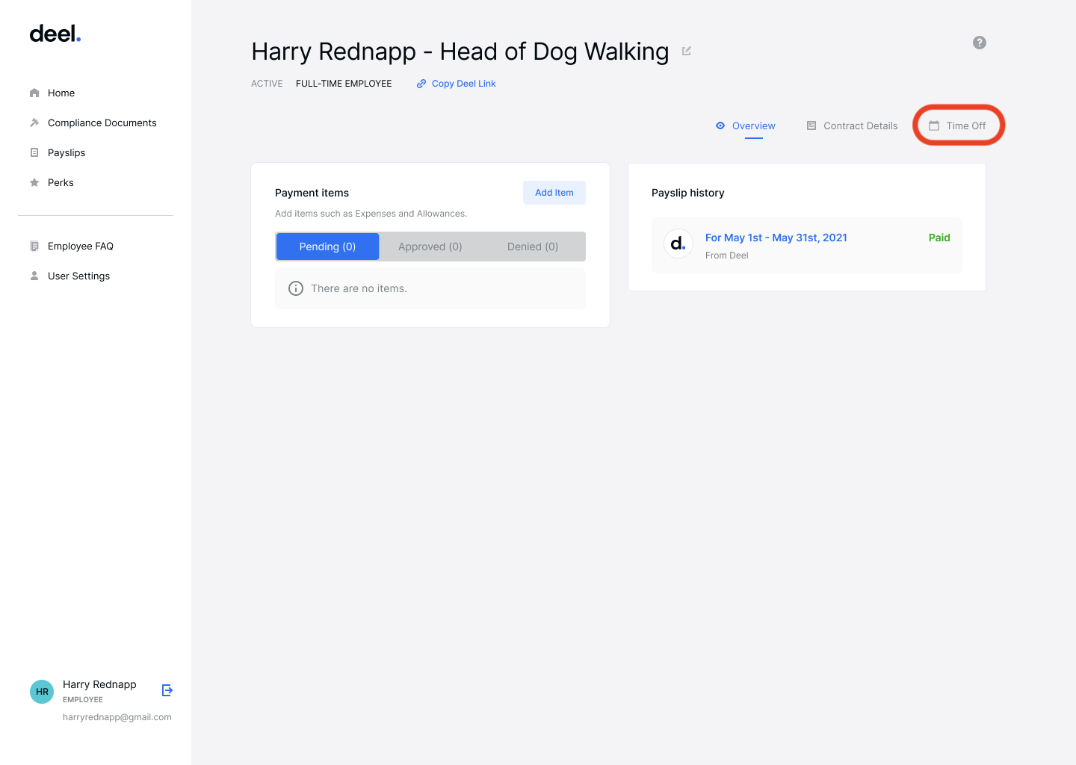This screenshot has height=765, width=1076.
Task: Click the FULL-TIME EMPLOYEE label
Action: [x=344, y=84]
